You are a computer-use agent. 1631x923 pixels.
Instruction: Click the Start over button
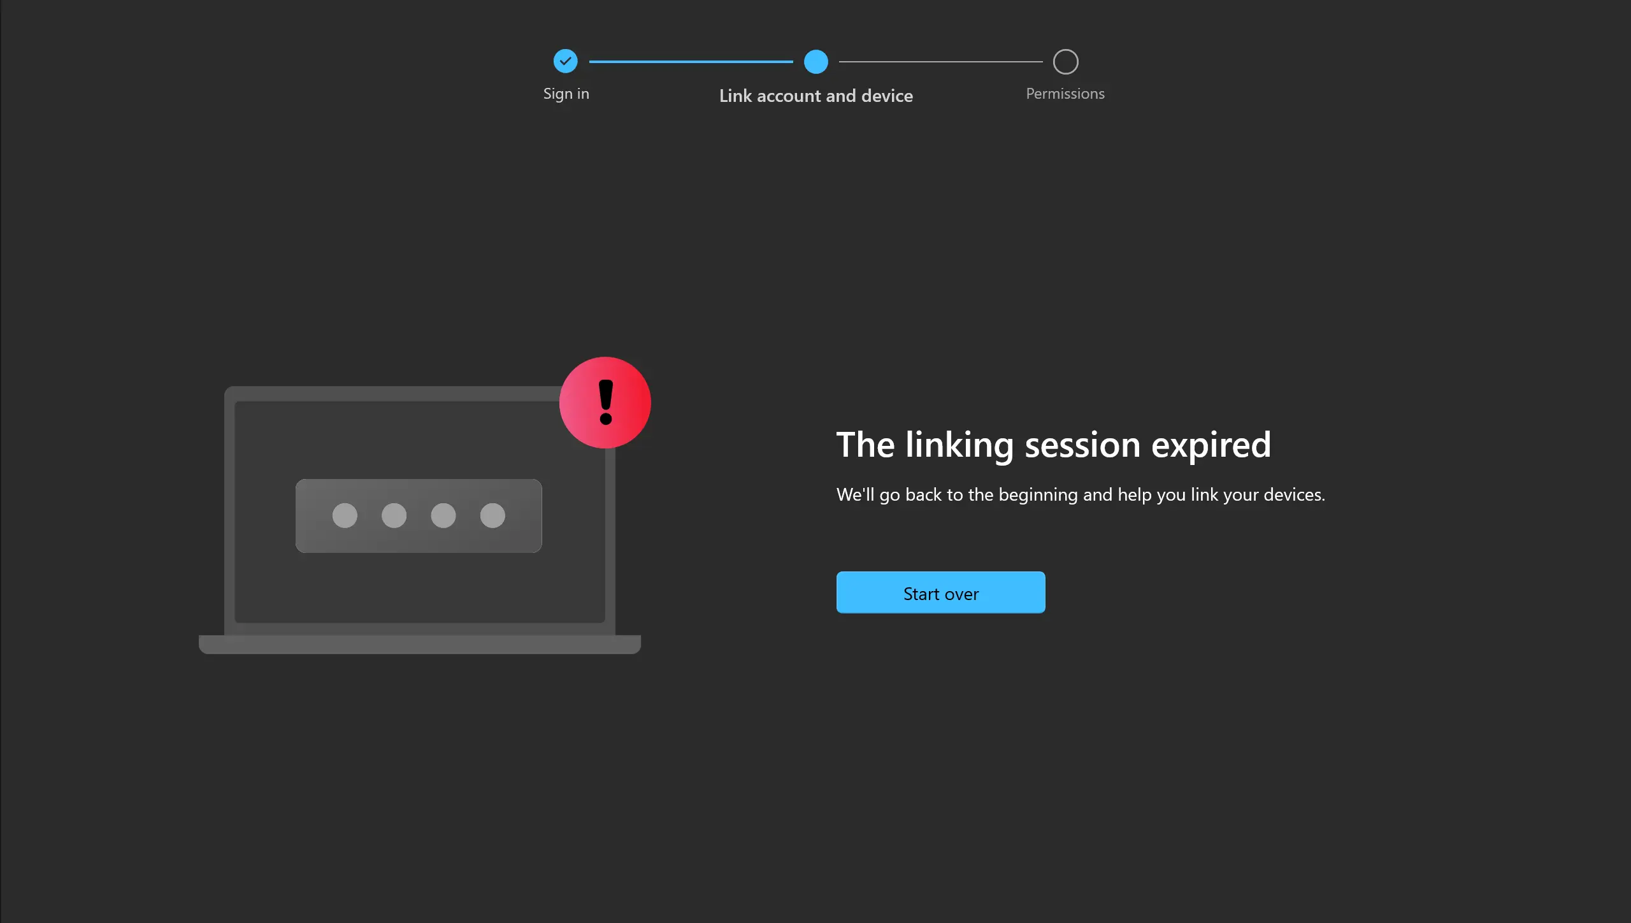point(941,592)
